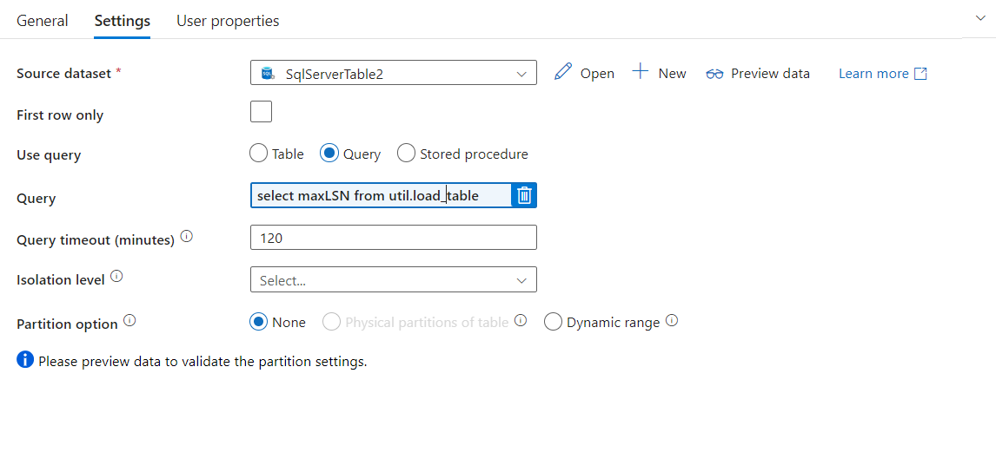
Task: Choose Dynamic range partition option
Action: 553,322
